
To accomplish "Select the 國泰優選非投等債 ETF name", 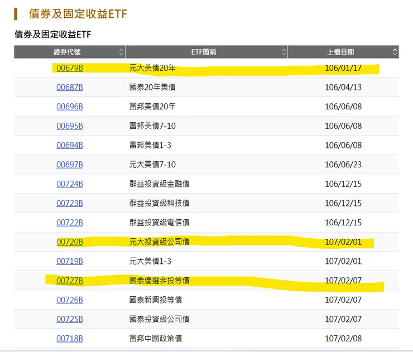I will [160, 281].
